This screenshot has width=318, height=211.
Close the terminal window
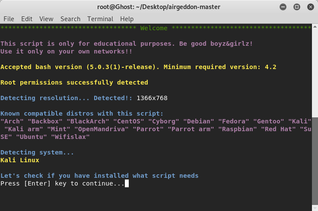tap(311, 7)
